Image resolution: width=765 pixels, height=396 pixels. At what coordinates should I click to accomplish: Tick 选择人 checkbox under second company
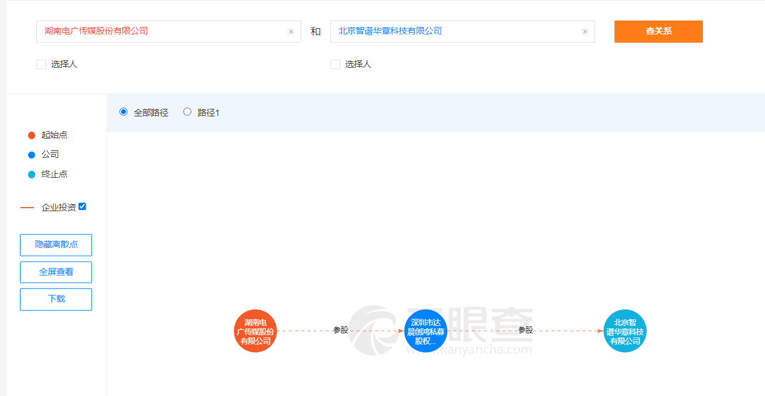(335, 64)
